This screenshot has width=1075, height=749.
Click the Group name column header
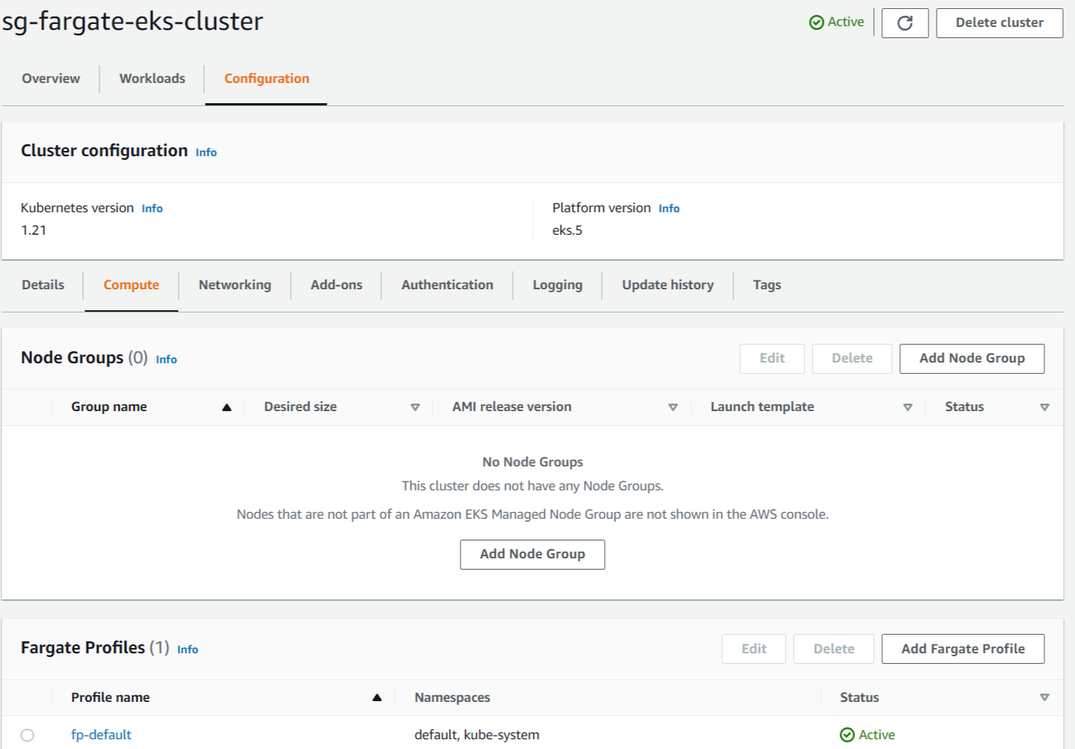click(x=109, y=407)
